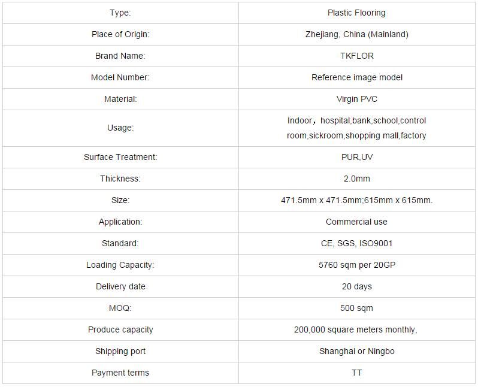Click the 'Shanghai or Ningbo' shipping port value
Viewport: 478px width, 387px height.
pyautogui.click(x=356, y=351)
